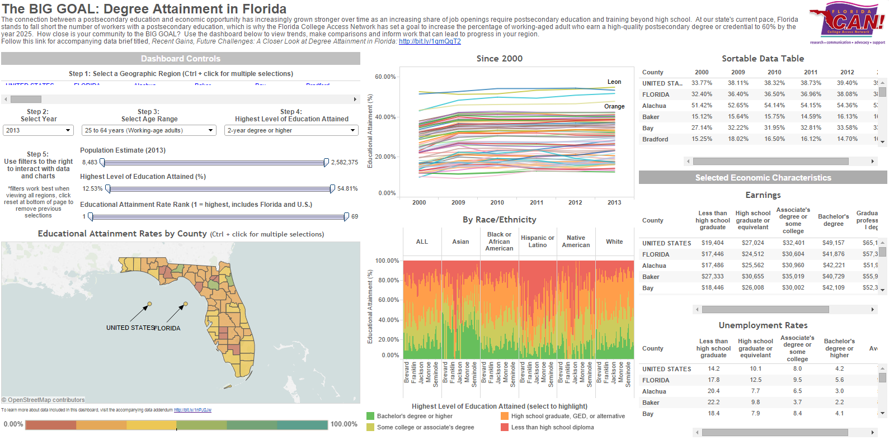Click down scroll arrow of Earnings table
889x440 pixels.
[883, 290]
